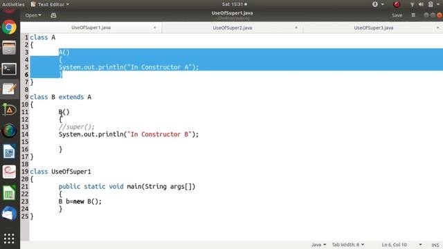This screenshot has width=443, height=249.
Task: Toggle the INS insert mode indicator
Action: coord(435,245)
